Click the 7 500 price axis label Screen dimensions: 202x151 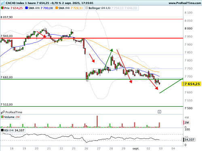click(x=188, y=108)
